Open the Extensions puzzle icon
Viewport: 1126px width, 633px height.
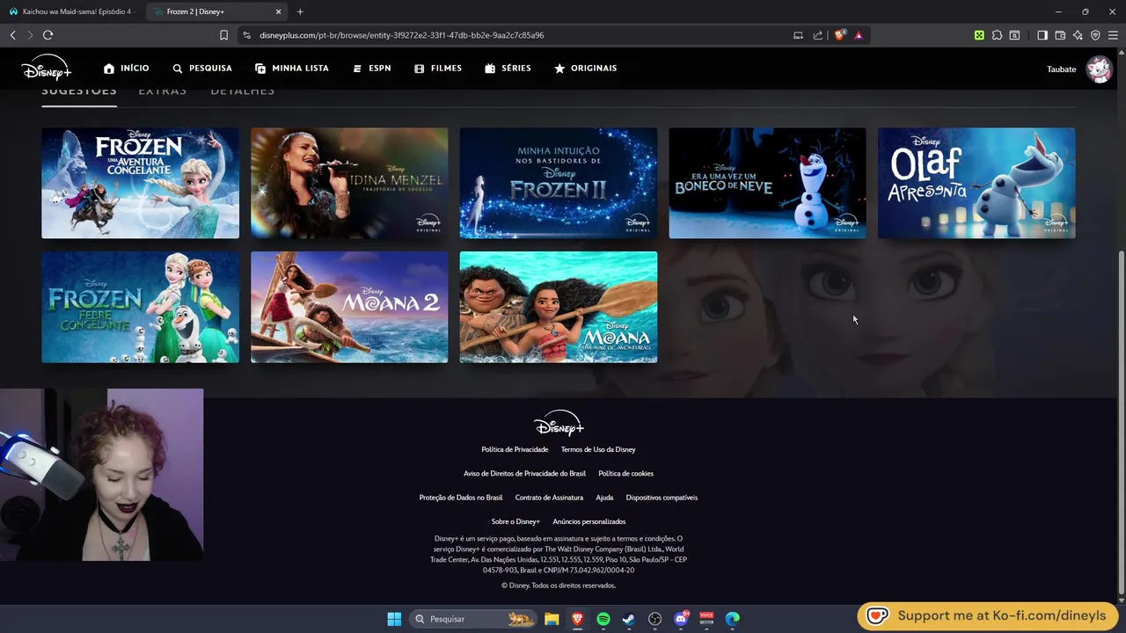tap(997, 35)
